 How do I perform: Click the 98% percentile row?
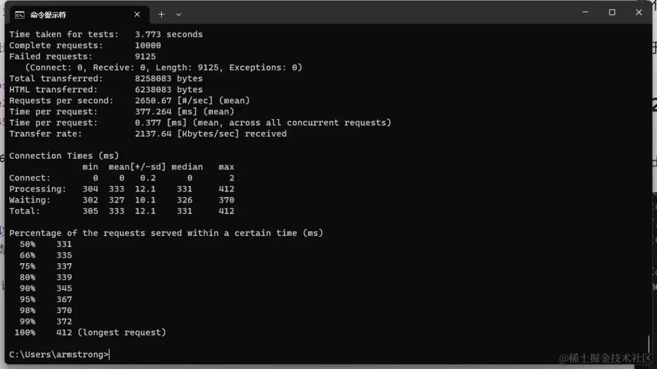tap(46, 311)
